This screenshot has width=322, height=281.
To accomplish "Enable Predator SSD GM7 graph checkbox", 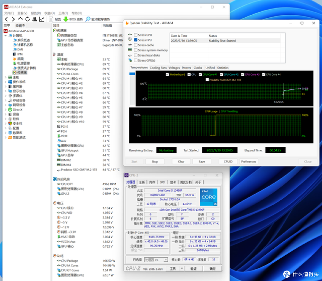I will pyautogui.click(x=207, y=80).
